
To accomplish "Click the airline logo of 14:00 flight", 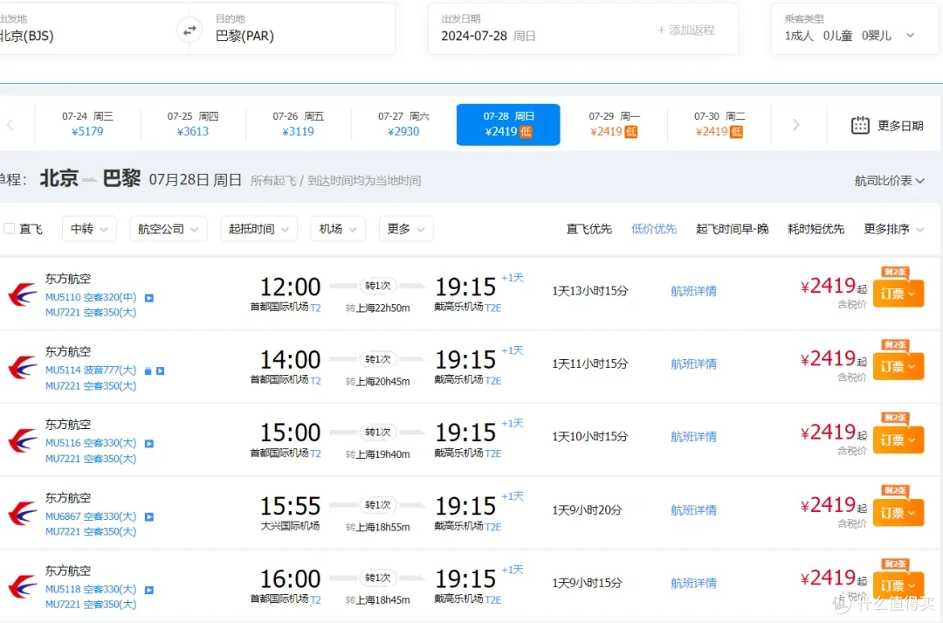I will point(22,368).
